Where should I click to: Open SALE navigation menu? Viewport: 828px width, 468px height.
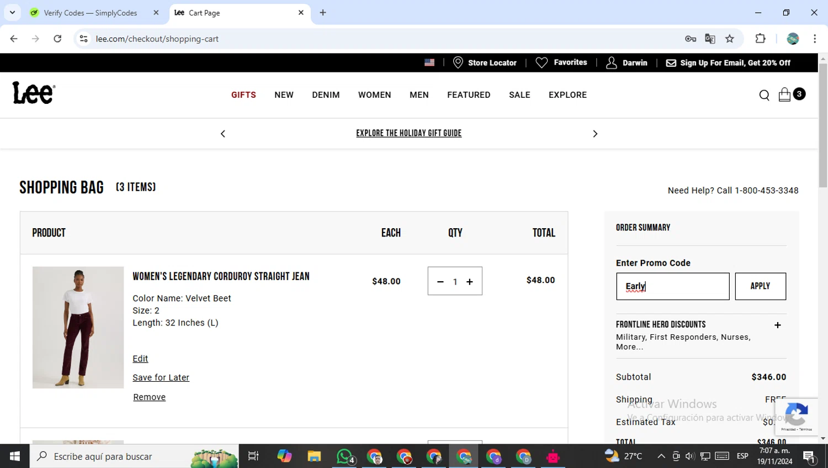pos(519,95)
